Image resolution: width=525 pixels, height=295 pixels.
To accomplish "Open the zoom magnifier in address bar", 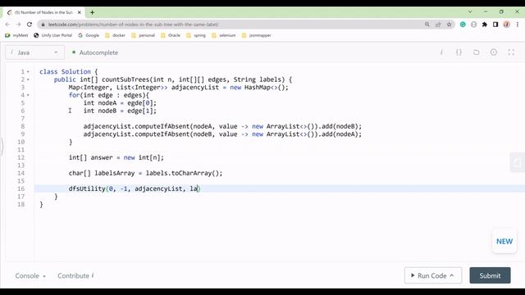I will tap(427, 25).
